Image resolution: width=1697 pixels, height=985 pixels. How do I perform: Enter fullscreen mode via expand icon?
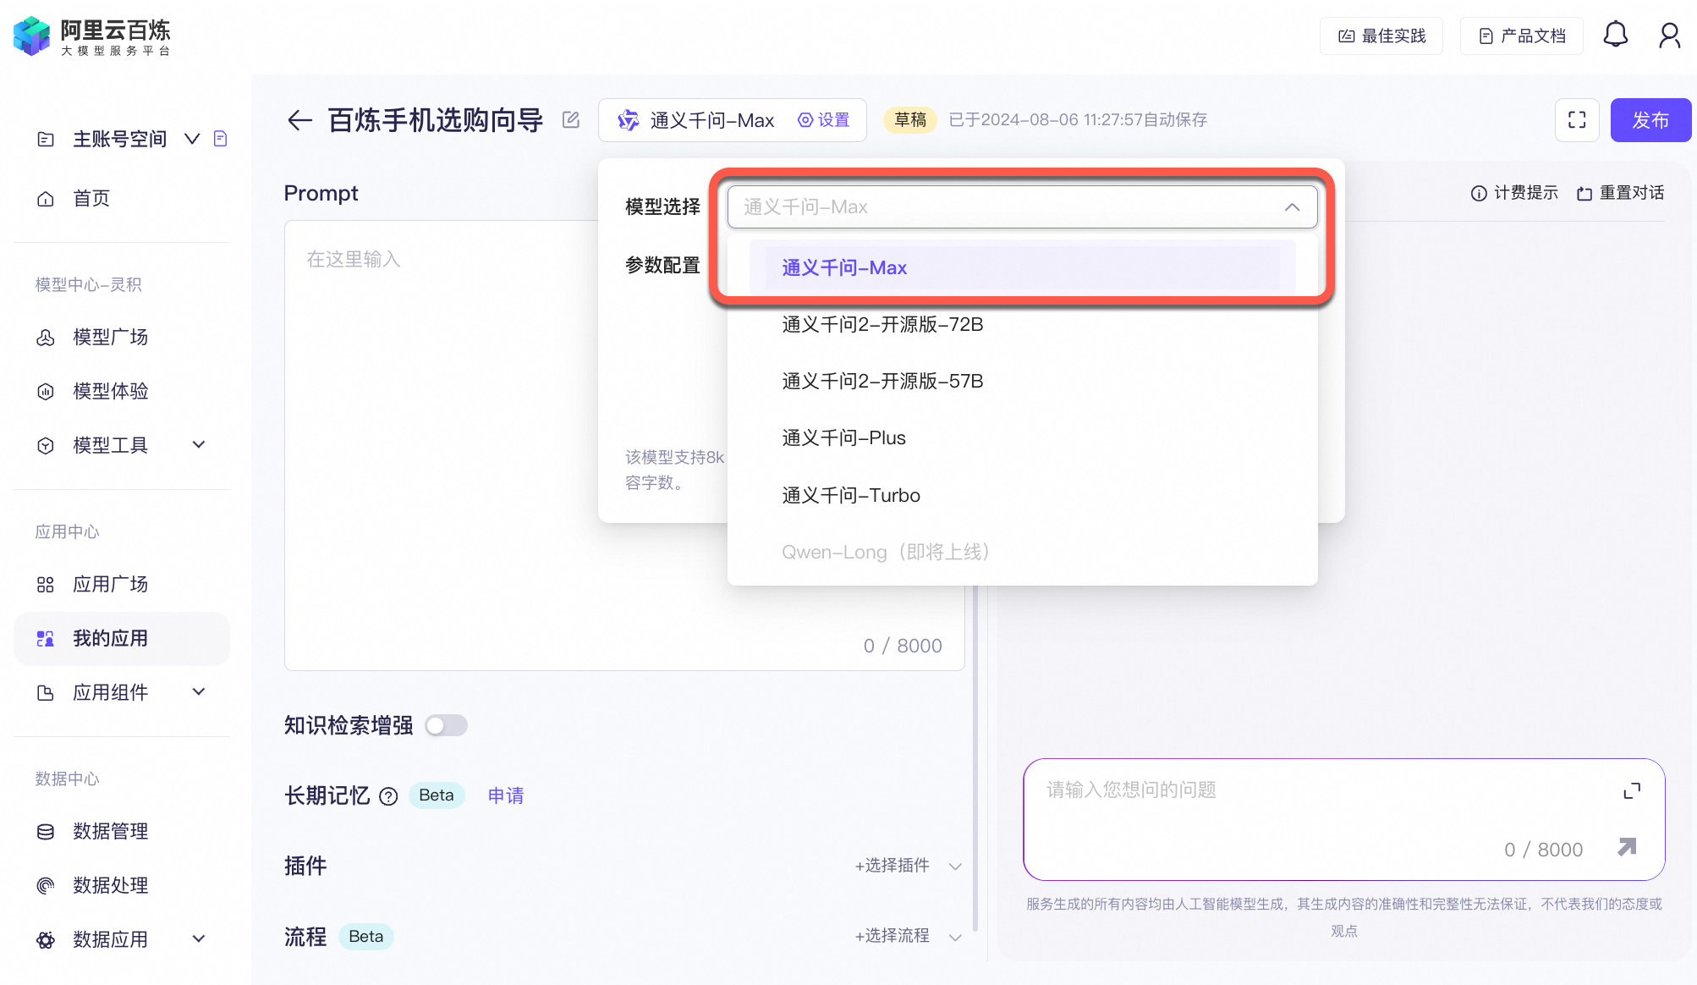point(1577,120)
